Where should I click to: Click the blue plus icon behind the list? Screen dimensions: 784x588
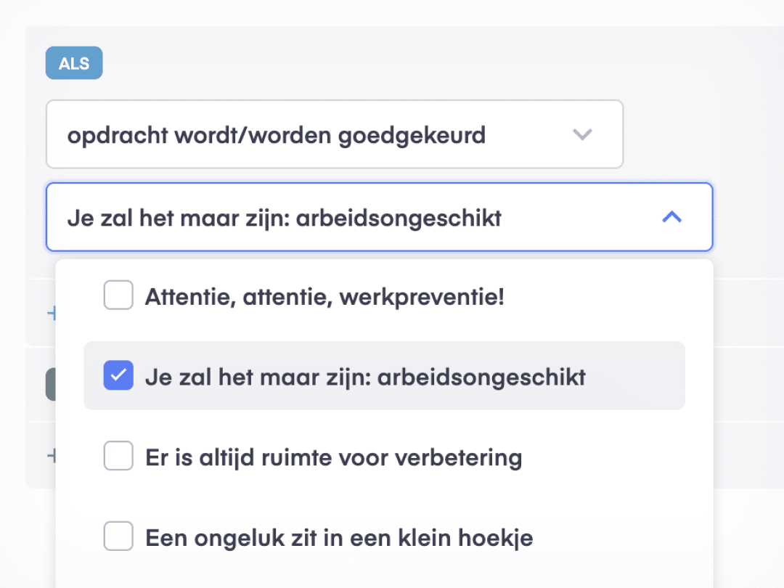pyautogui.click(x=51, y=314)
